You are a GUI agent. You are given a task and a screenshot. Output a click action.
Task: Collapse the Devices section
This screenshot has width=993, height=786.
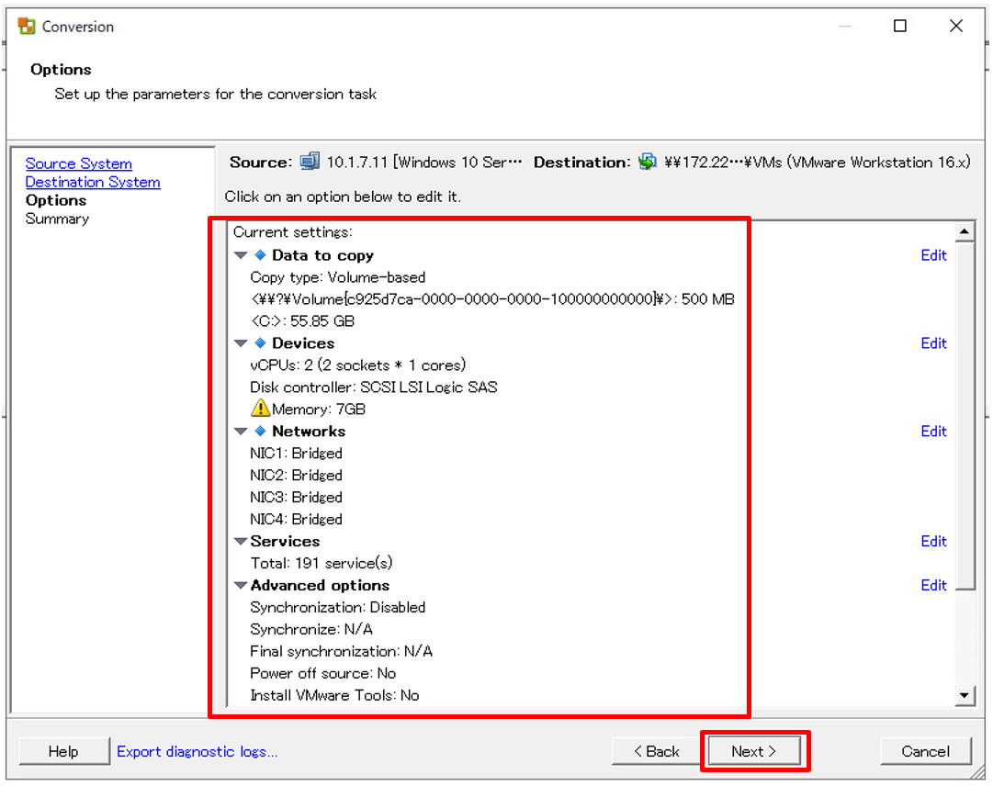point(241,343)
